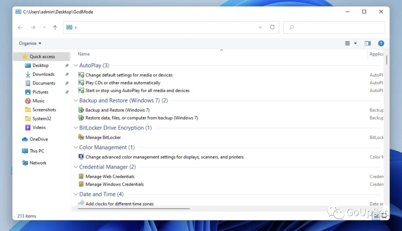Click icon of Play CDs or other media
The width and height of the screenshot is (402, 231).
pos(81,82)
